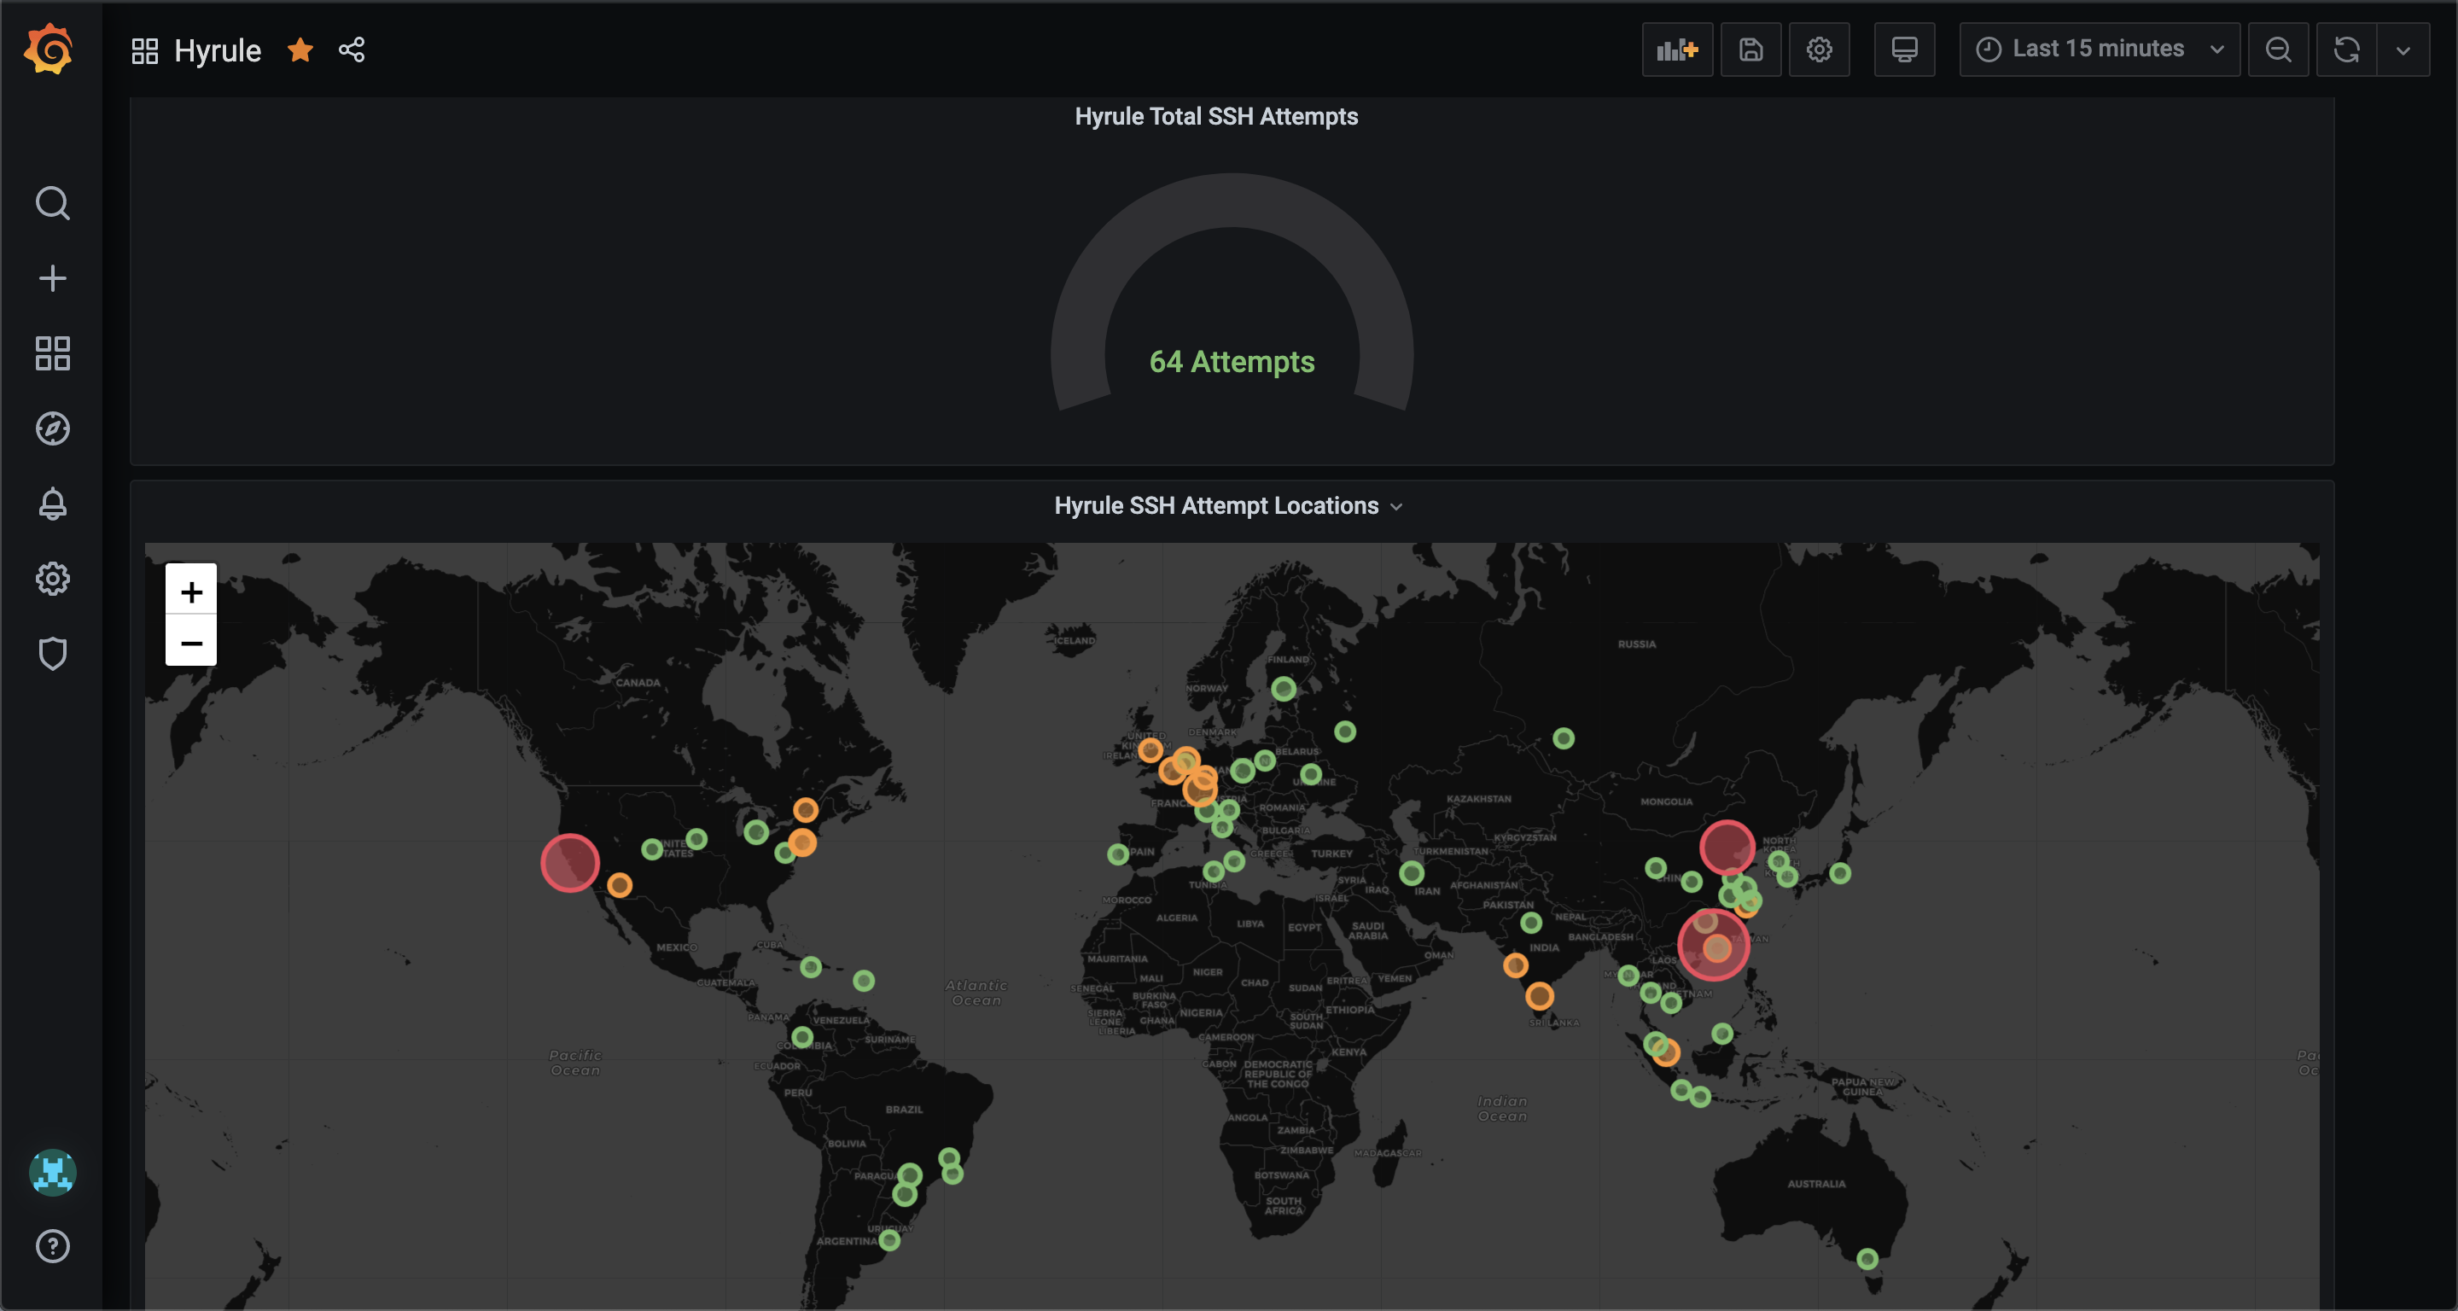Click the user avatar in sidebar
2458x1311 pixels.
[x=52, y=1172]
